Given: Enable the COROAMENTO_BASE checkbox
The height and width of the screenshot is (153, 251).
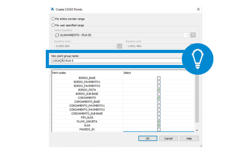Looking at the screenshot, I should point(159,102).
